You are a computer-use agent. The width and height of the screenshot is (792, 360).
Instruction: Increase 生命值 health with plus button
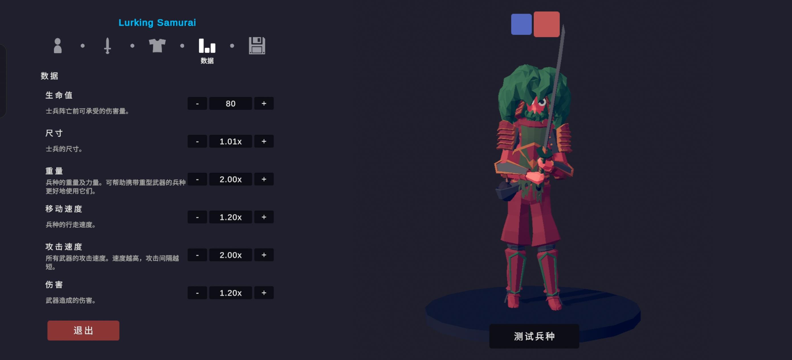tap(264, 103)
